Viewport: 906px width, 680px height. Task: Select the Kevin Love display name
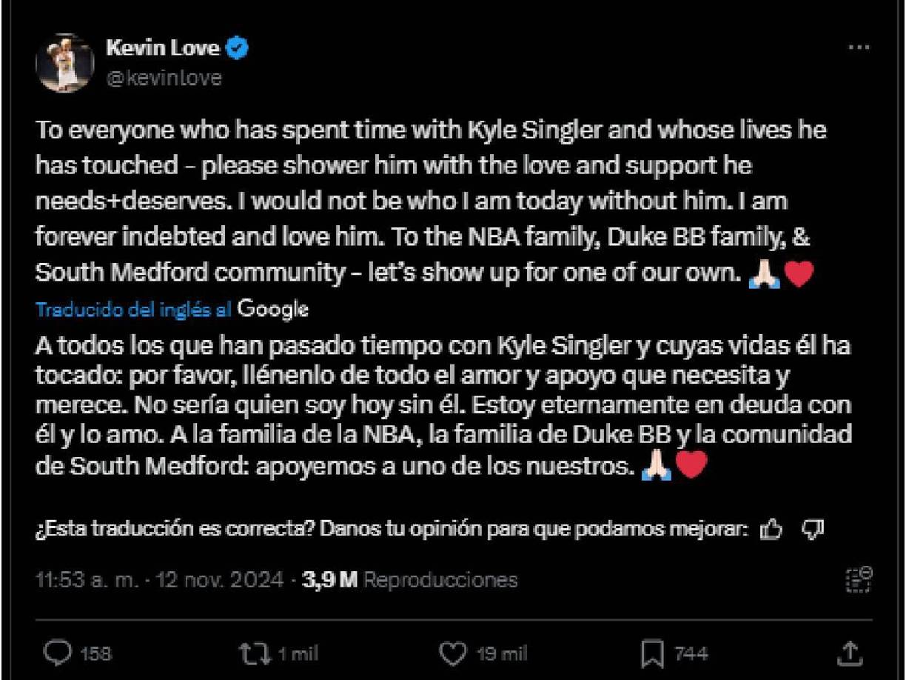click(x=164, y=47)
